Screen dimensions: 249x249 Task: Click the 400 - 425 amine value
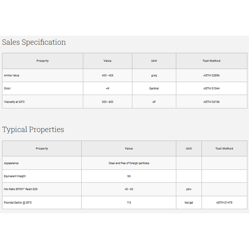[107, 76]
